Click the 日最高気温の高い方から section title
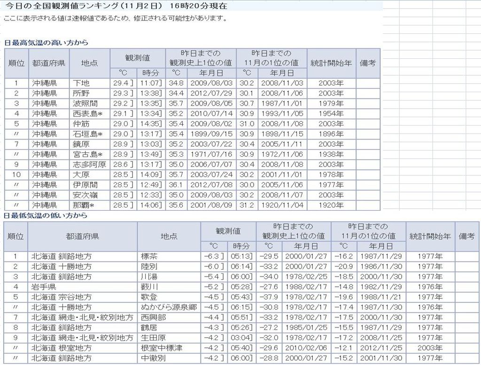Image resolution: width=481 pixels, height=365 pixels. [x=47, y=42]
